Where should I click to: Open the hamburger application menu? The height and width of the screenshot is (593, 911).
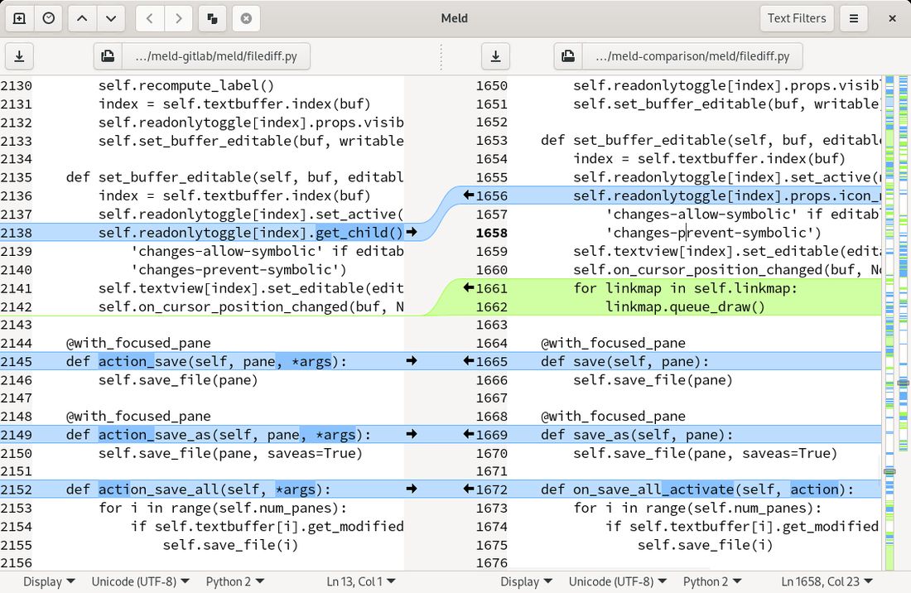[854, 17]
